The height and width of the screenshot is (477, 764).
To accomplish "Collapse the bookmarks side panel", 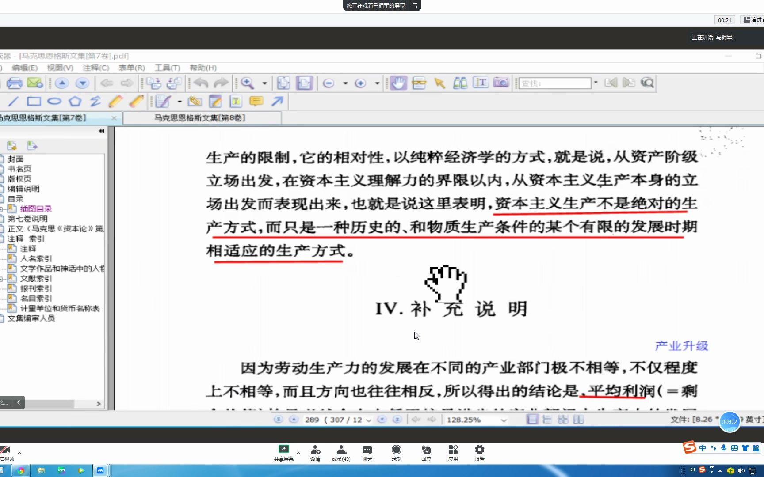I will [101, 131].
